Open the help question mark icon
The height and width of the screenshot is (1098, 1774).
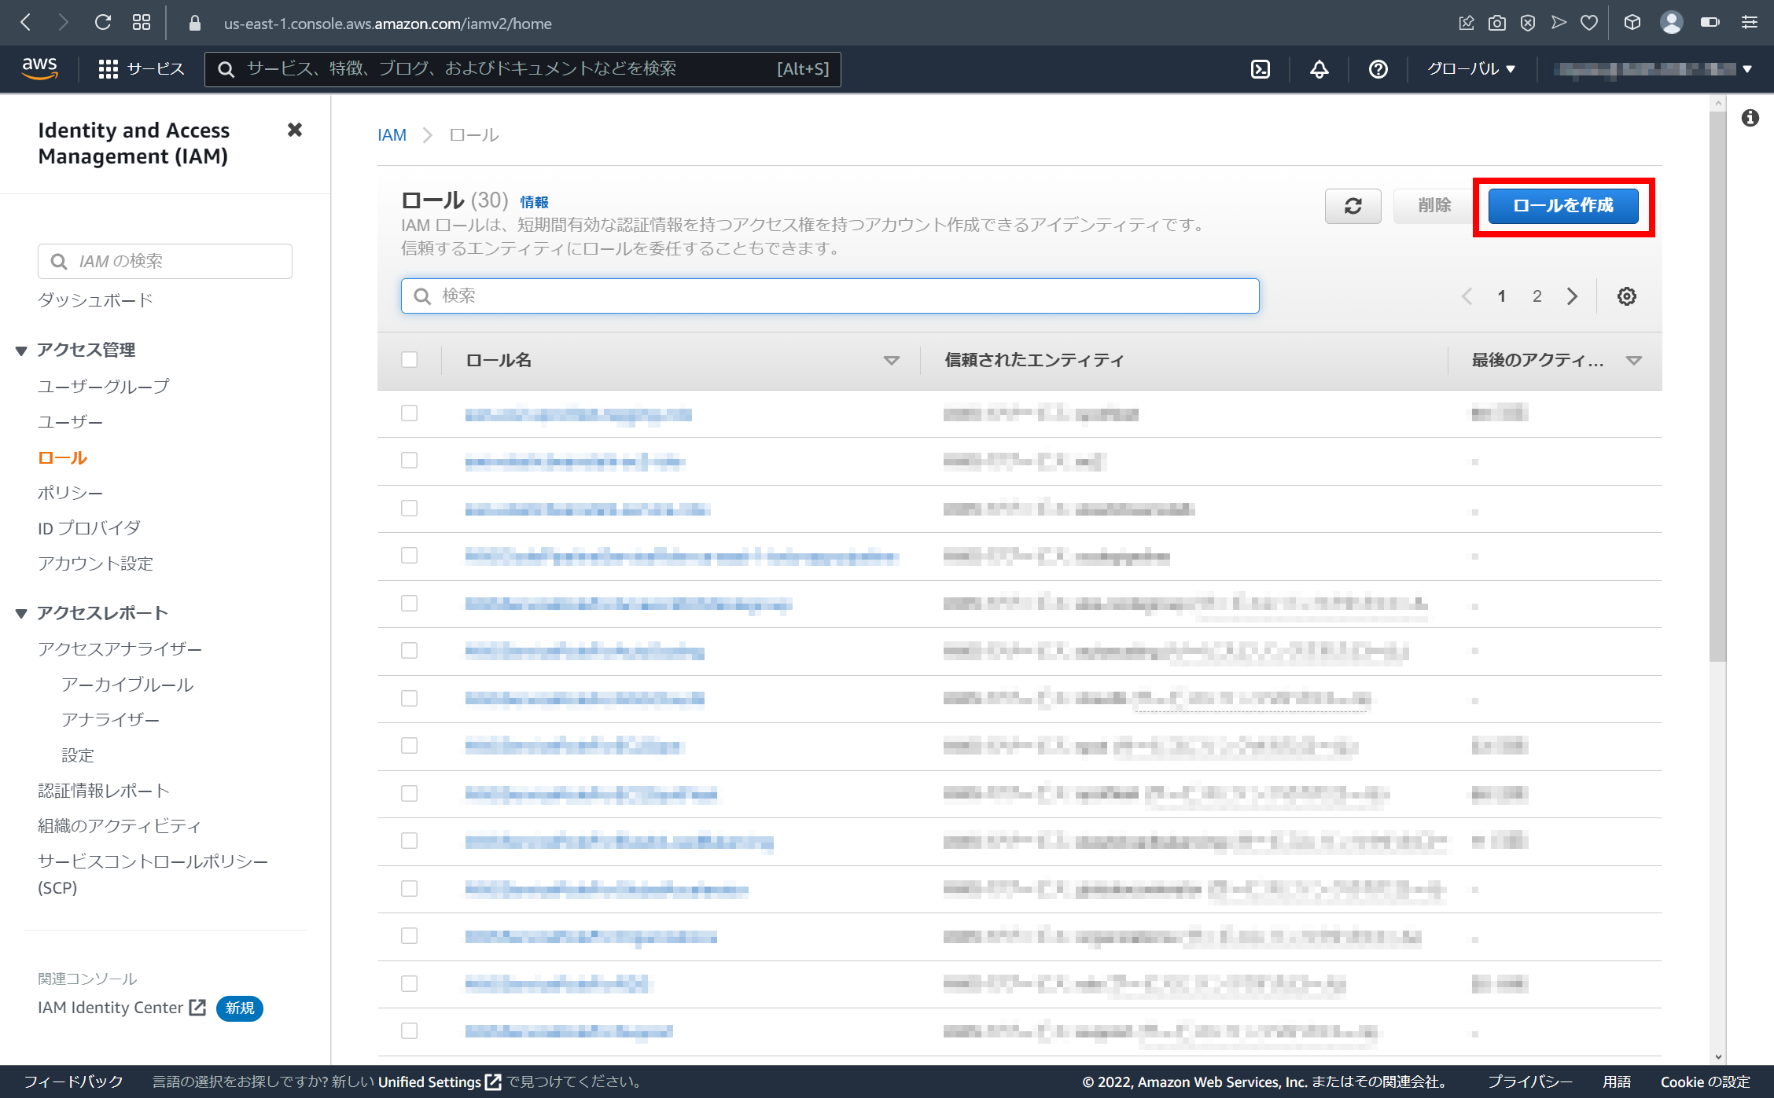coord(1377,69)
